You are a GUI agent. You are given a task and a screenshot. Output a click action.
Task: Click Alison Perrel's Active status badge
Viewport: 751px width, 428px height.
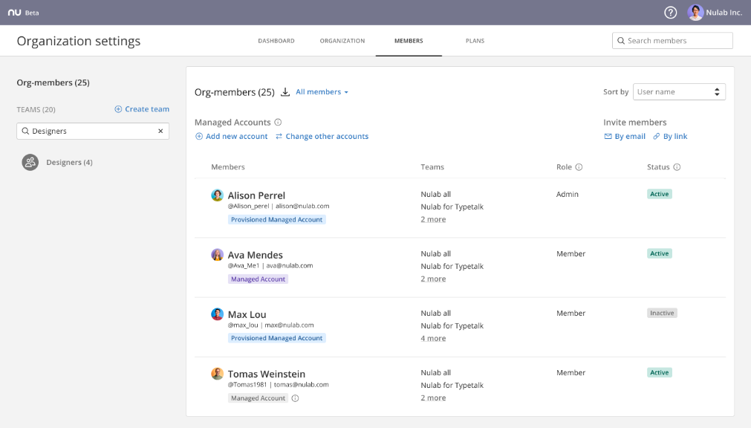pos(660,194)
